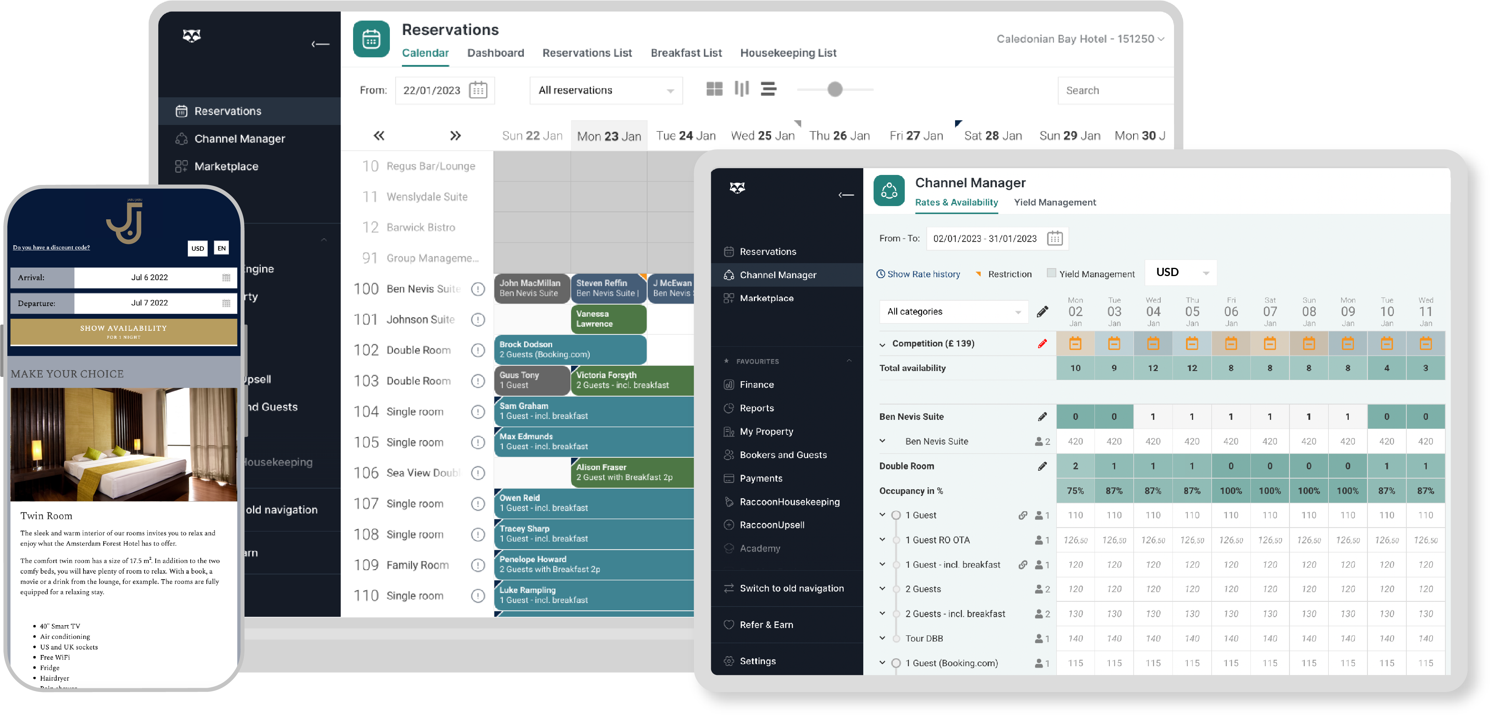Select the Rates & Availability tab
This screenshot has height=720, width=1495.
[957, 202]
